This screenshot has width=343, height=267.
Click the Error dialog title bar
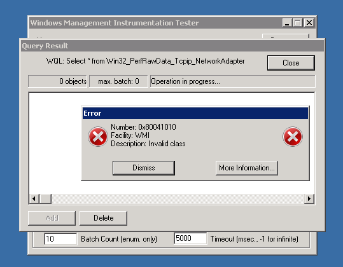pos(195,113)
